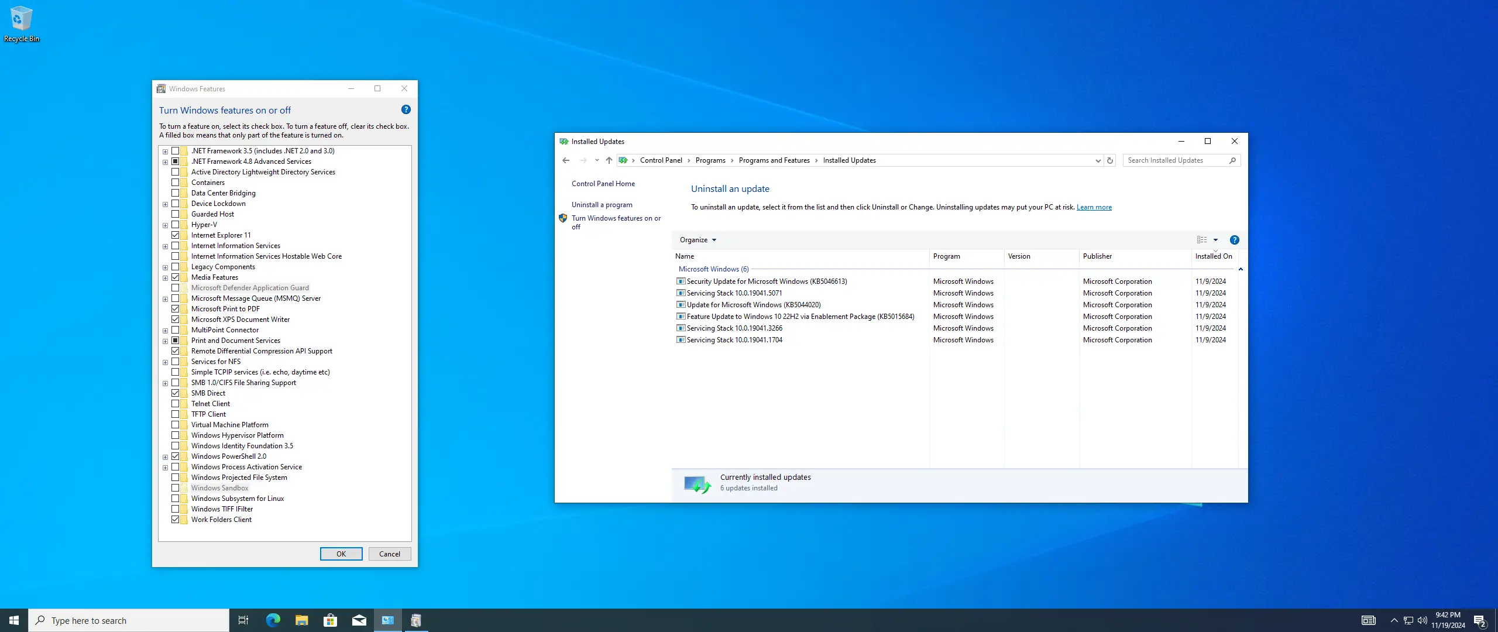Expand the Hyper-V tree node

[165, 225]
